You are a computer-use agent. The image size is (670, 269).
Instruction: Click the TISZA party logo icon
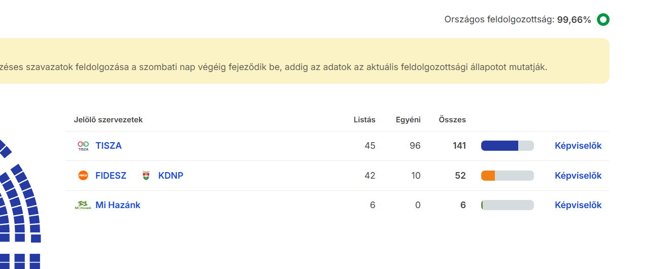point(83,146)
